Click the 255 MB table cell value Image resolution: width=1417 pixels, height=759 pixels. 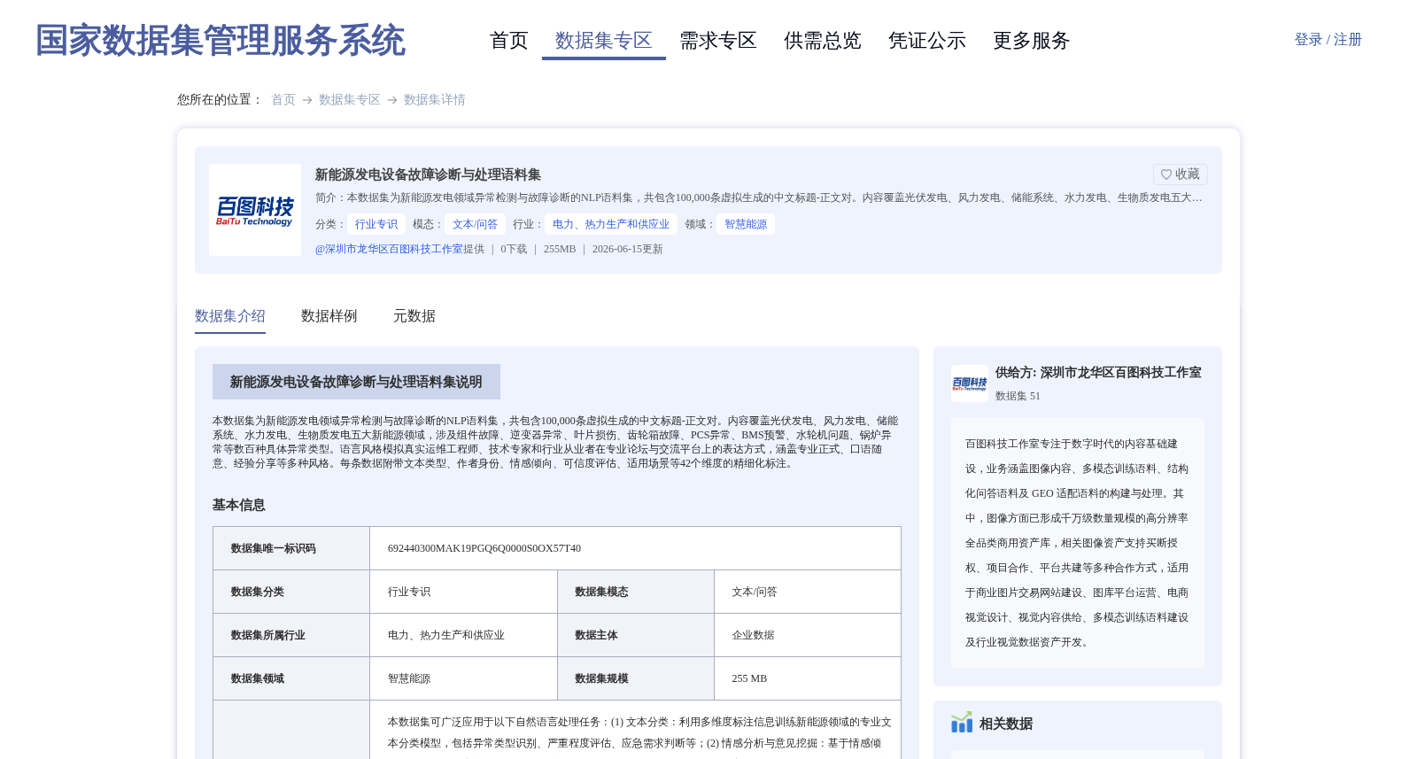(749, 678)
